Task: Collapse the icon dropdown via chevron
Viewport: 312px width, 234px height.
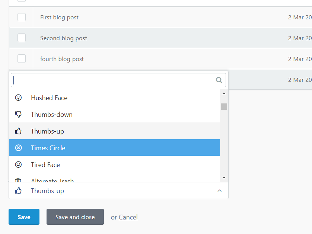Action: pyautogui.click(x=219, y=190)
